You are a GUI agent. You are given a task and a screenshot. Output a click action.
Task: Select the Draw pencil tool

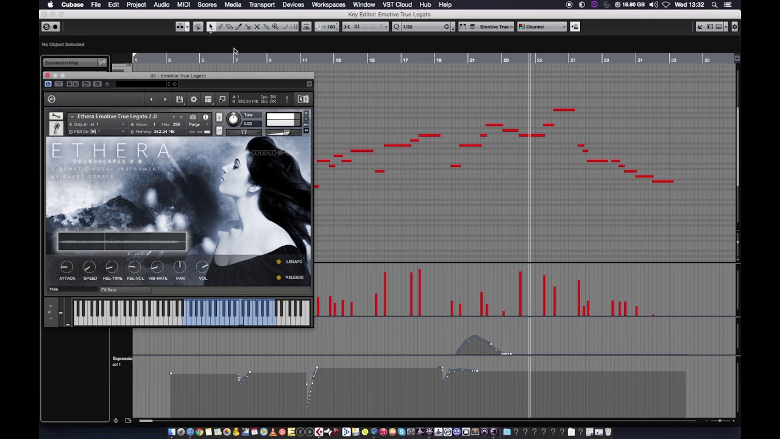coord(220,27)
